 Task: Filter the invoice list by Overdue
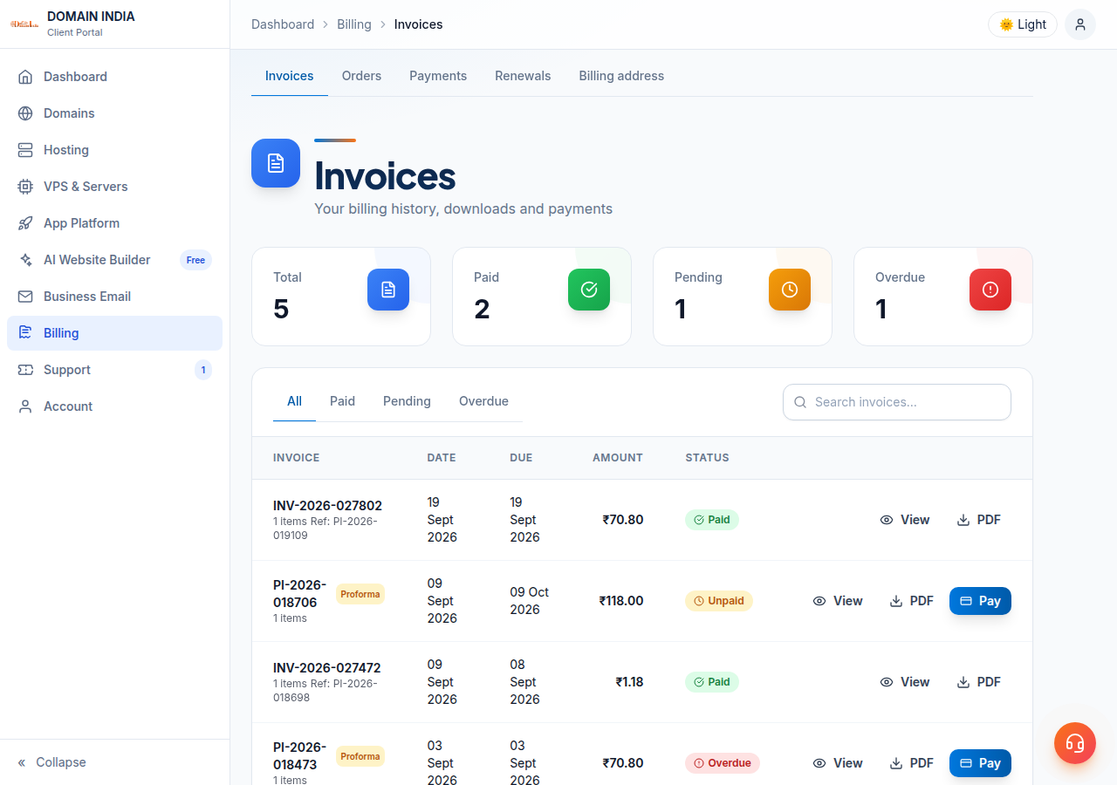pos(483,401)
